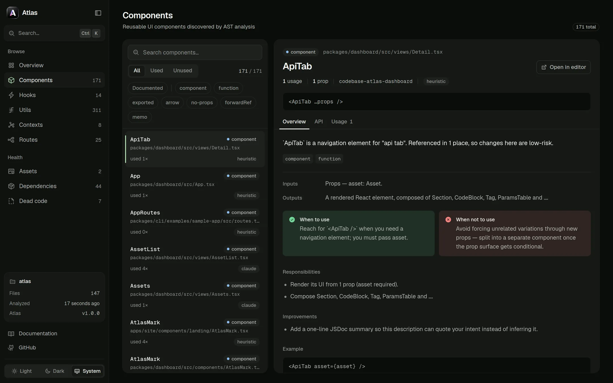Toggle the Documented filter chip
This screenshot has width=613, height=383.
[148, 88]
